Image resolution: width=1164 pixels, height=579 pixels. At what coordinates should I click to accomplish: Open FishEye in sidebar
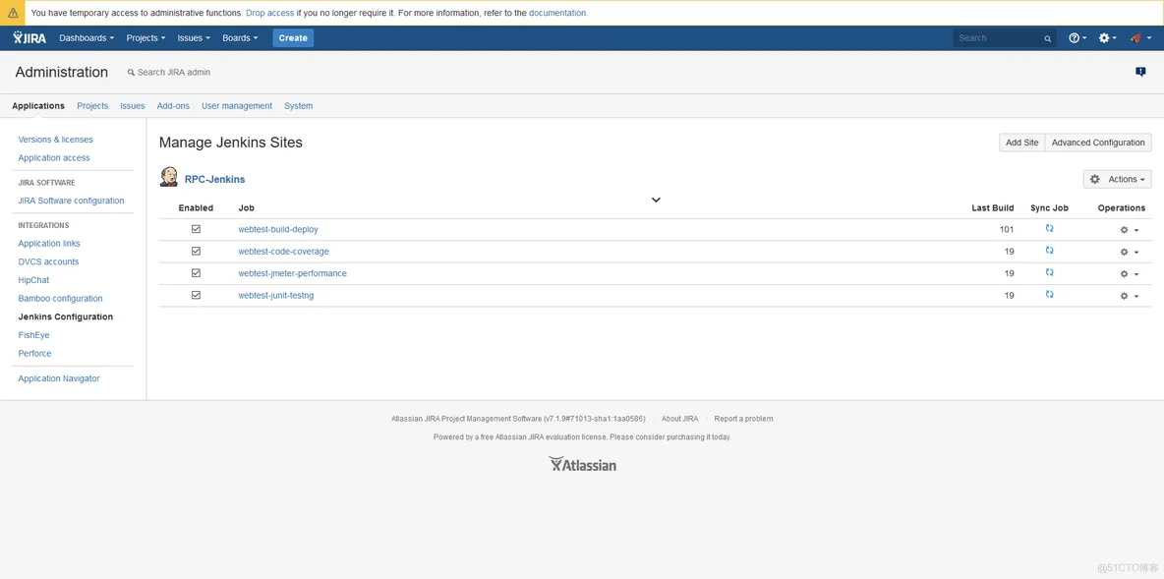(x=33, y=335)
